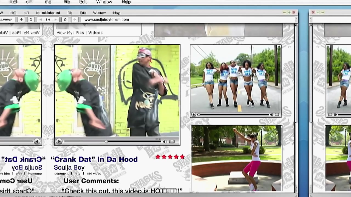Viewport: 351px width, 197px height.
Task: Click the Soulja Boy artist name
Action: point(69,167)
